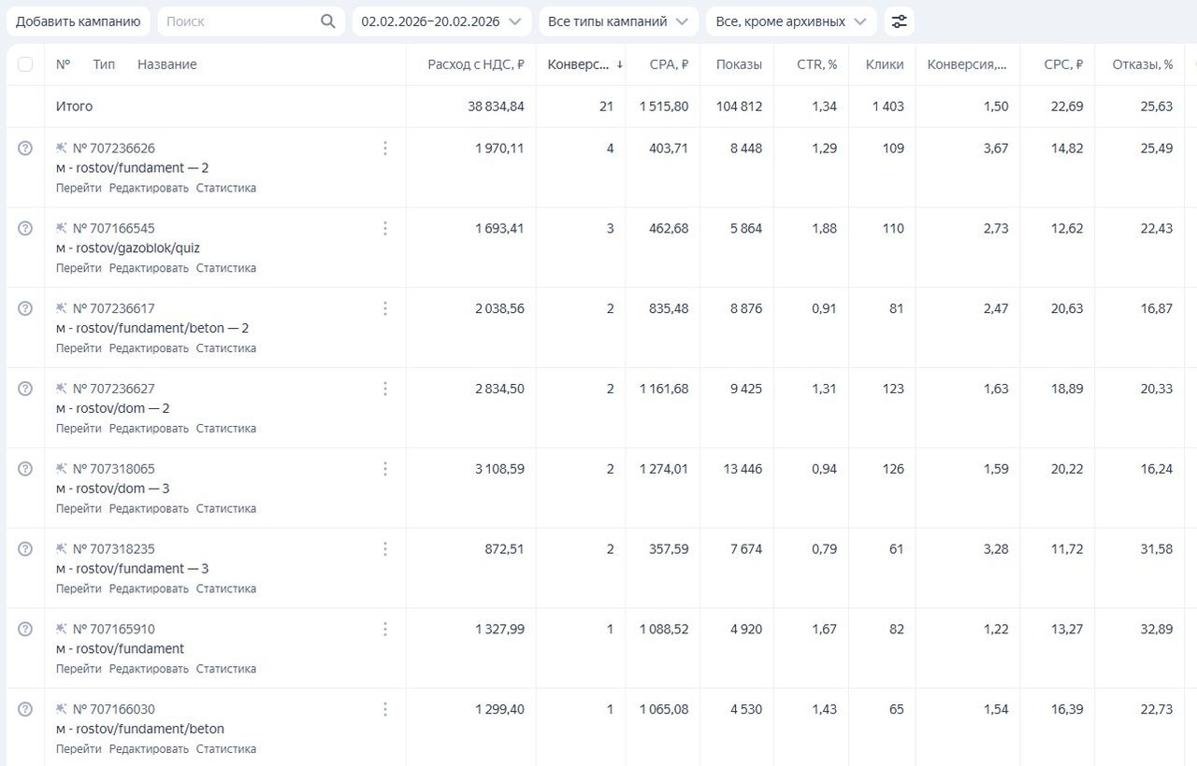Click status question icon for campaign 707318065
The width and height of the screenshot is (1197, 766).
[x=25, y=469]
